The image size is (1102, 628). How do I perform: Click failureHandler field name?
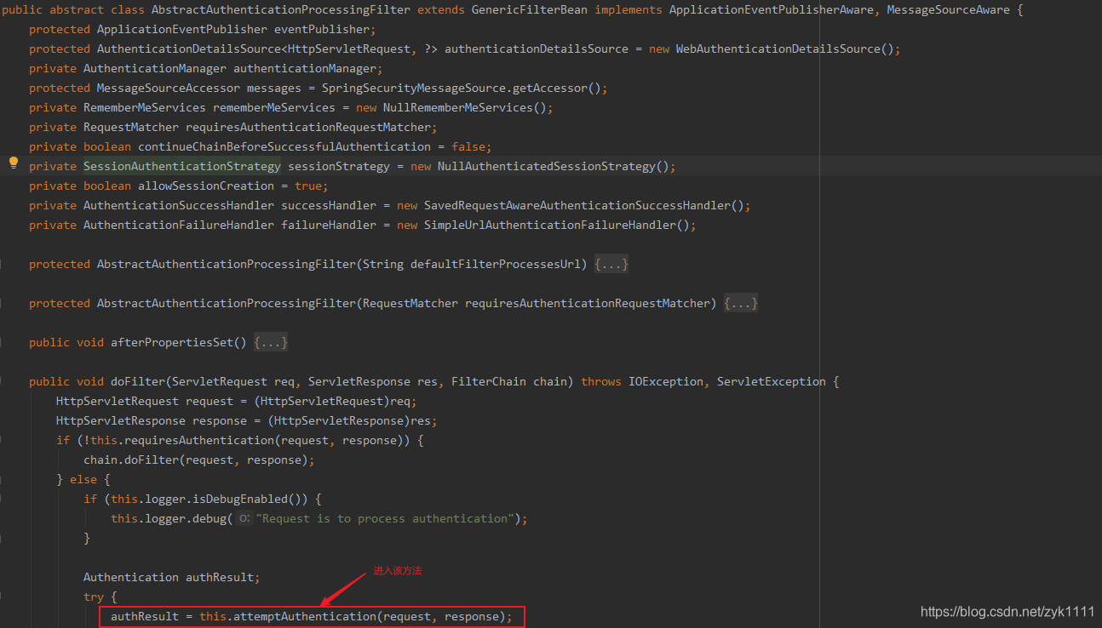[x=329, y=226]
